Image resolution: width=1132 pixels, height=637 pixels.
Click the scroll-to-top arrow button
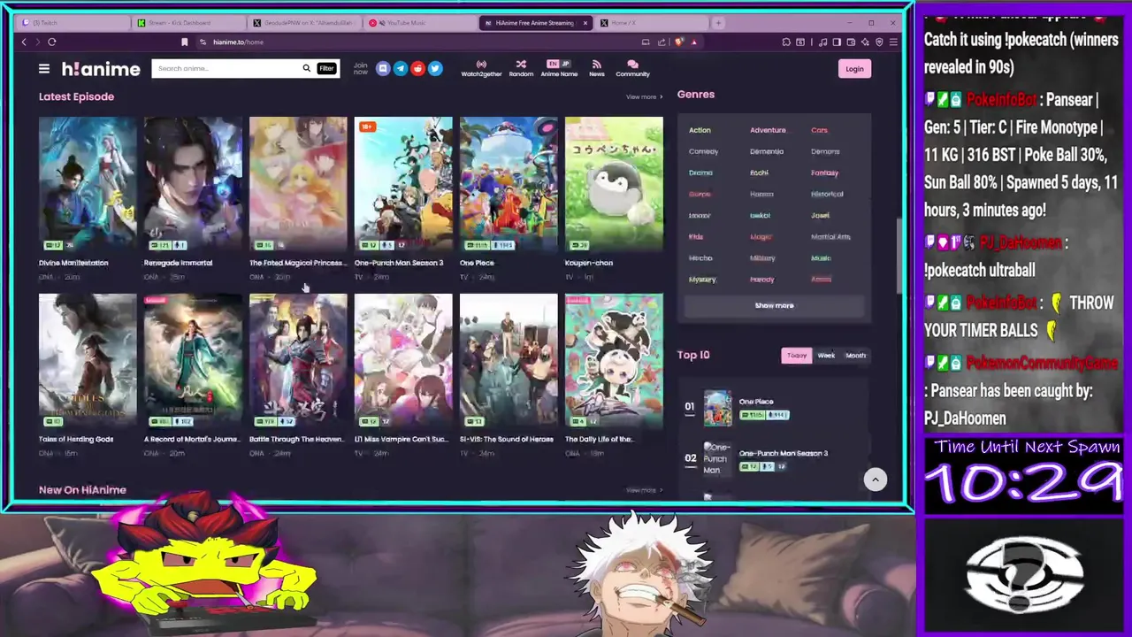coord(875,479)
